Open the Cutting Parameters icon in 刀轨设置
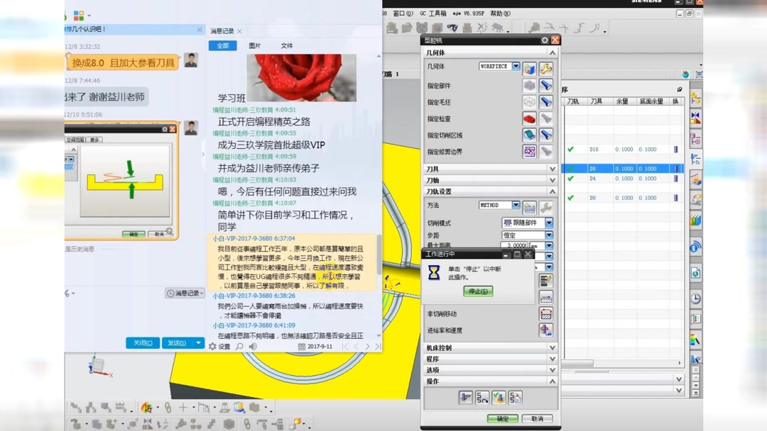767x431 pixels. coord(547,280)
